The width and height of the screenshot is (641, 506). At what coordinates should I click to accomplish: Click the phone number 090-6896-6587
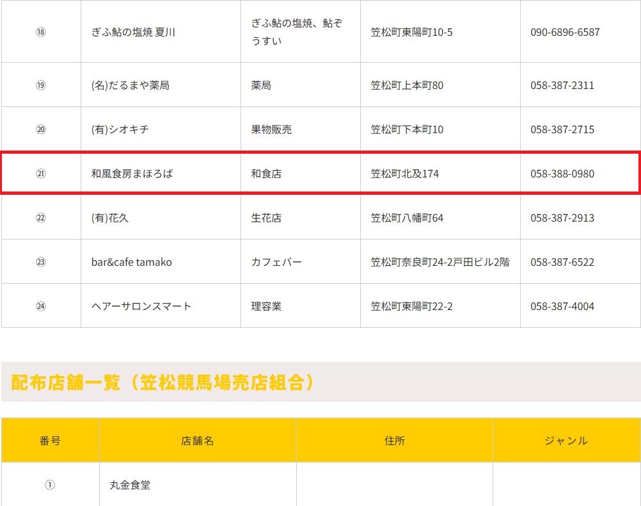565,32
